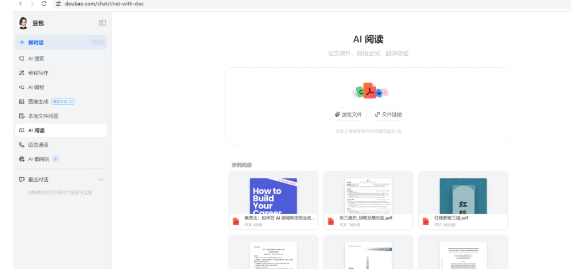Screen dimensions: 574x269
Task: Reload the page with the refresh icon
Action: (44, 3)
